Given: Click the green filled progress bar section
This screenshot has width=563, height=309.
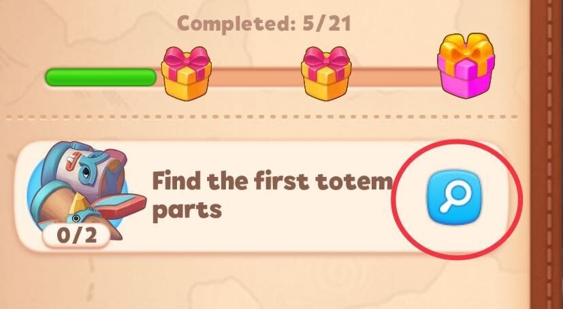Looking at the screenshot, I should click(101, 77).
